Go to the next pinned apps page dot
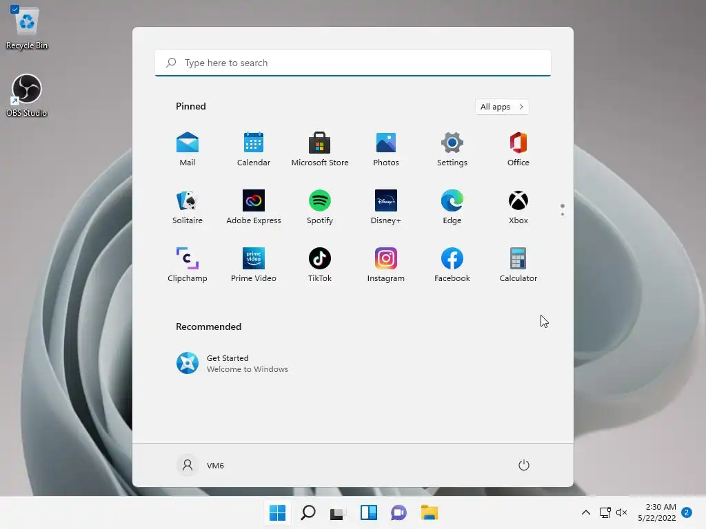This screenshot has height=529, width=706. click(x=563, y=214)
